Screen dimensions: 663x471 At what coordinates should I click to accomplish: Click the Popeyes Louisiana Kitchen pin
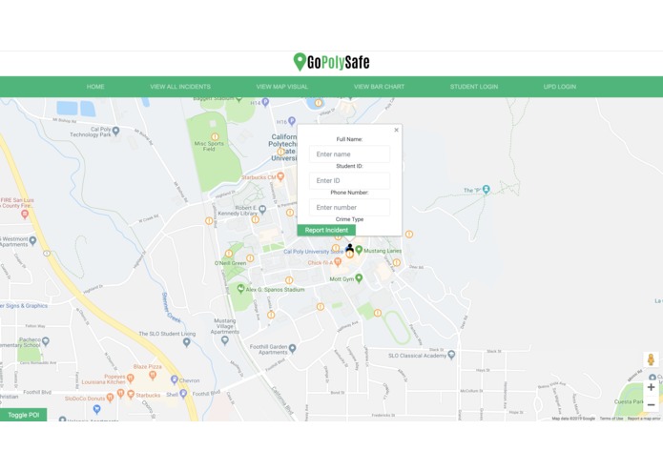[x=131, y=379]
